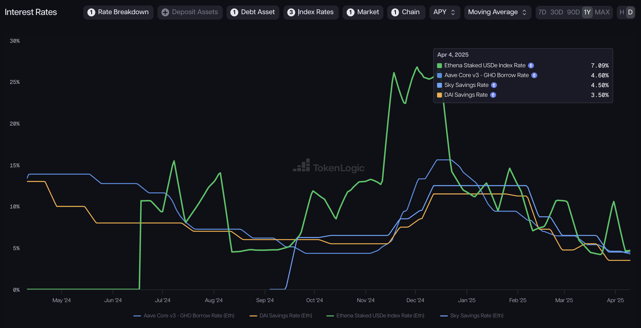Click the '1' badge on Rate Breakdown filter

(x=91, y=12)
